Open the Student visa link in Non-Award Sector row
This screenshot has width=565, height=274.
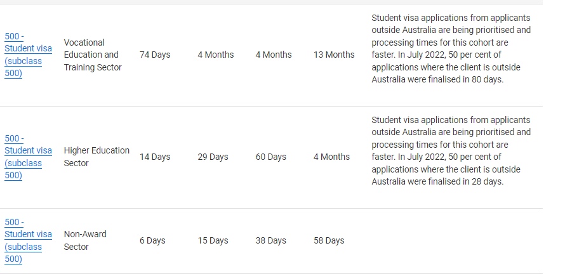click(x=28, y=240)
